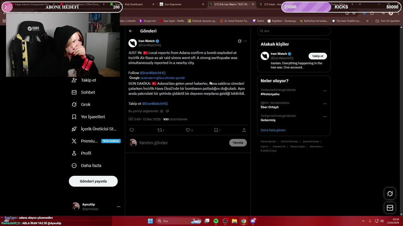Rate the translation with thumbs down
The width and height of the screenshot is (403, 226).
coord(167,111)
